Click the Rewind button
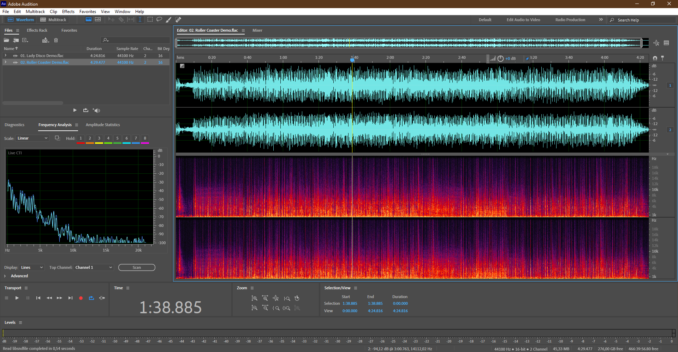Screen dimensions: 678x352 [x=49, y=298]
